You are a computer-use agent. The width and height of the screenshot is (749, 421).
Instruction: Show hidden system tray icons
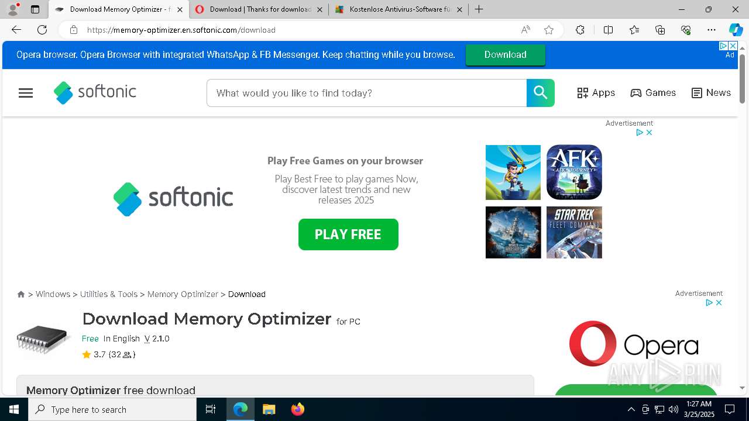[x=631, y=409]
